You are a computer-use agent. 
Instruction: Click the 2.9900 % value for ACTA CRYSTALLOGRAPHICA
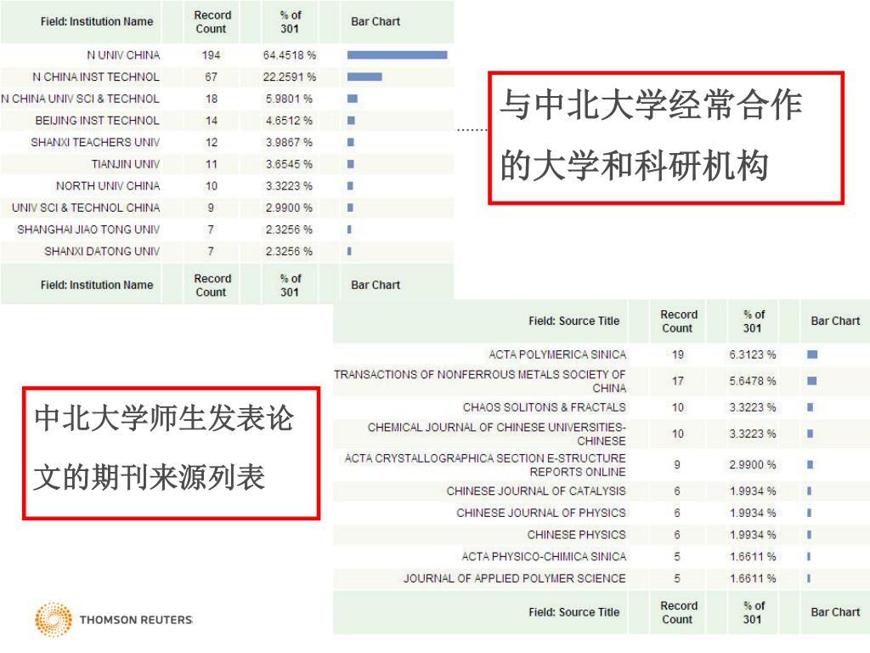[x=753, y=465]
